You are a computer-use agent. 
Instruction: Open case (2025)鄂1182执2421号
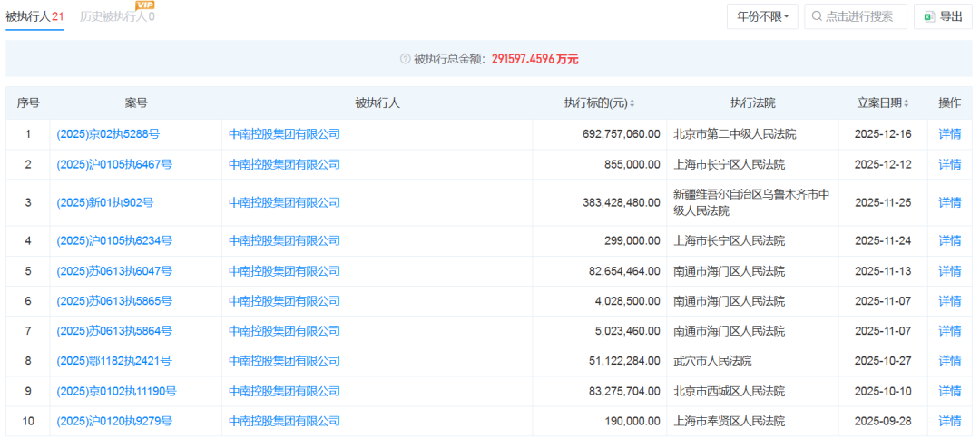[113, 361]
